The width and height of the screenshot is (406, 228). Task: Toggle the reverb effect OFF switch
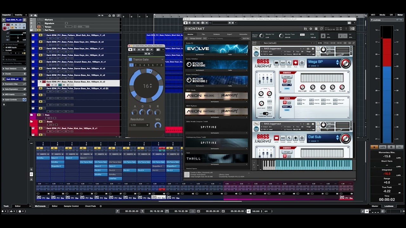coord(311,100)
